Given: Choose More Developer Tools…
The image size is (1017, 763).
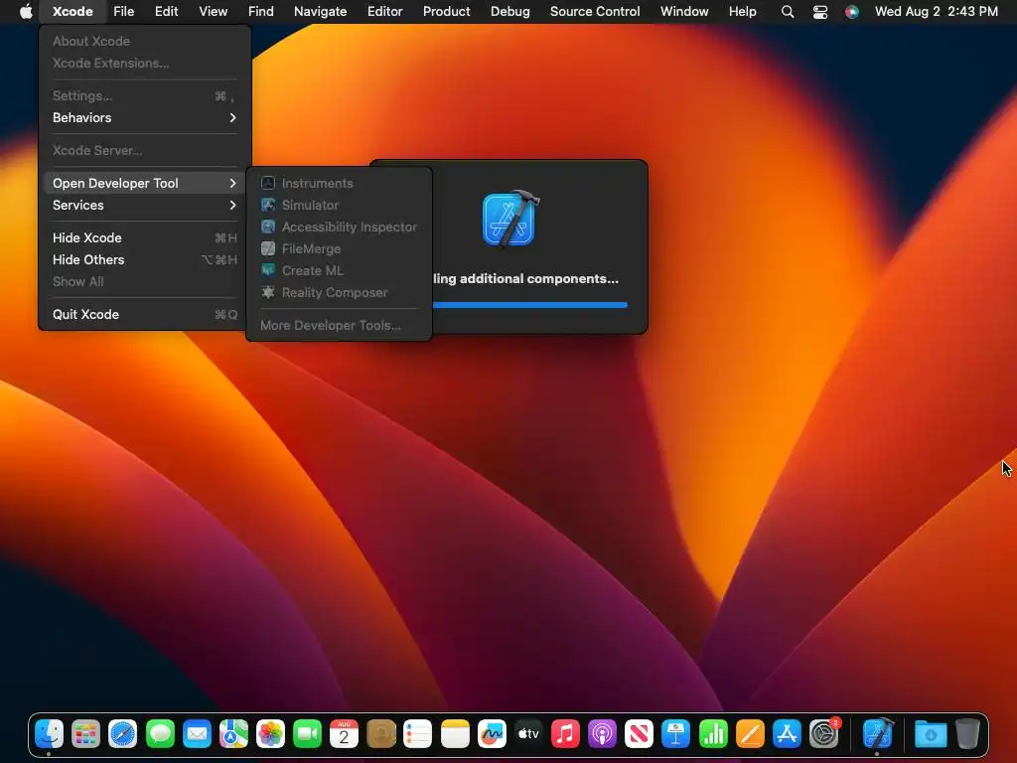Looking at the screenshot, I should click(338, 325).
